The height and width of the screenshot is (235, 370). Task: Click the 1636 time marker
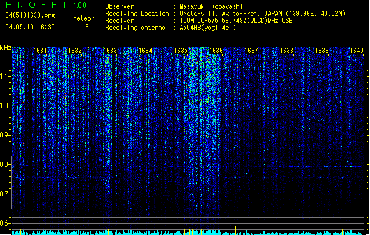(216, 51)
